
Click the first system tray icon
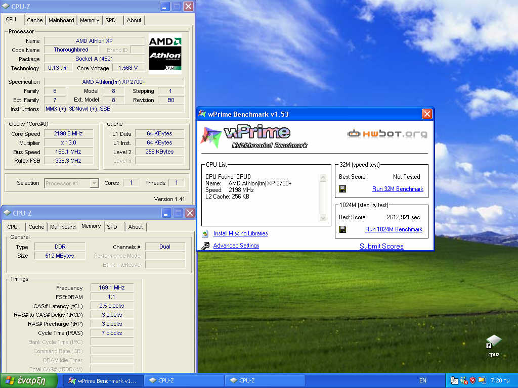[x=454, y=380]
